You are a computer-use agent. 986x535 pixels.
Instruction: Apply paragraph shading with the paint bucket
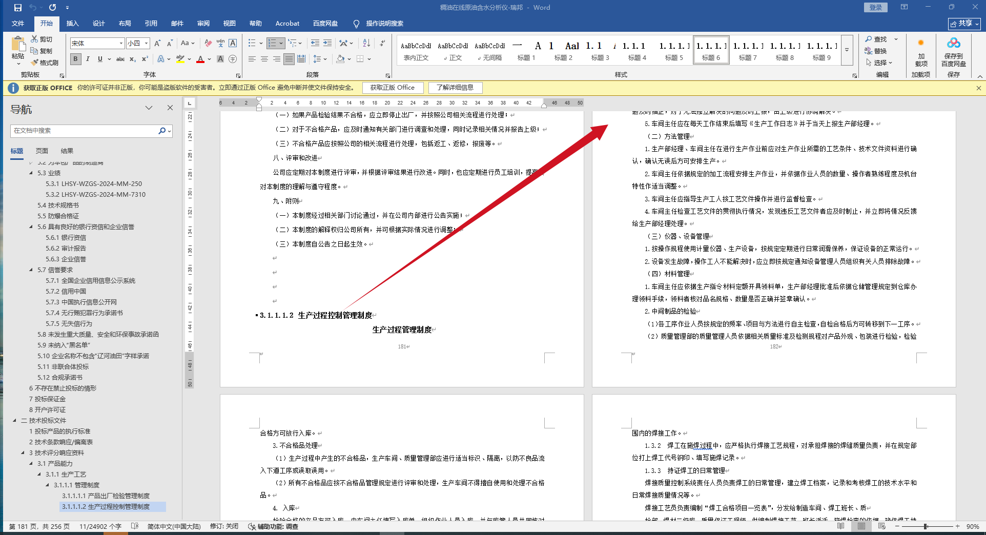(340, 59)
